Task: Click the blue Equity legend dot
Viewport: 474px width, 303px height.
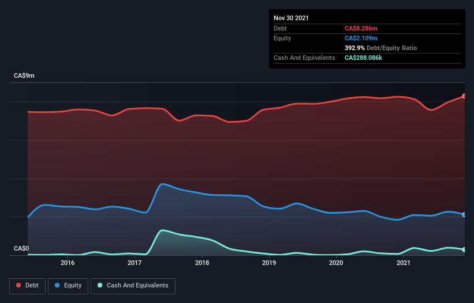Action: 57,285
